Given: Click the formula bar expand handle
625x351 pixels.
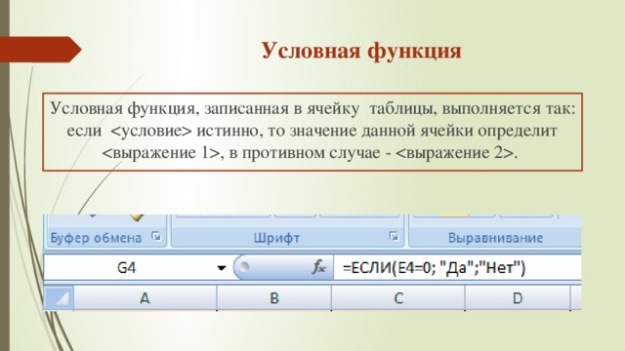Looking at the screenshot, I should [244, 266].
